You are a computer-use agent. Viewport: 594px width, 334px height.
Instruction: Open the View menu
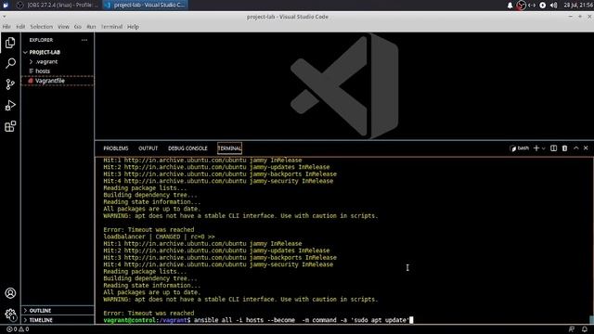(63, 27)
